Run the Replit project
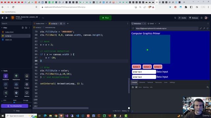 [105, 18]
